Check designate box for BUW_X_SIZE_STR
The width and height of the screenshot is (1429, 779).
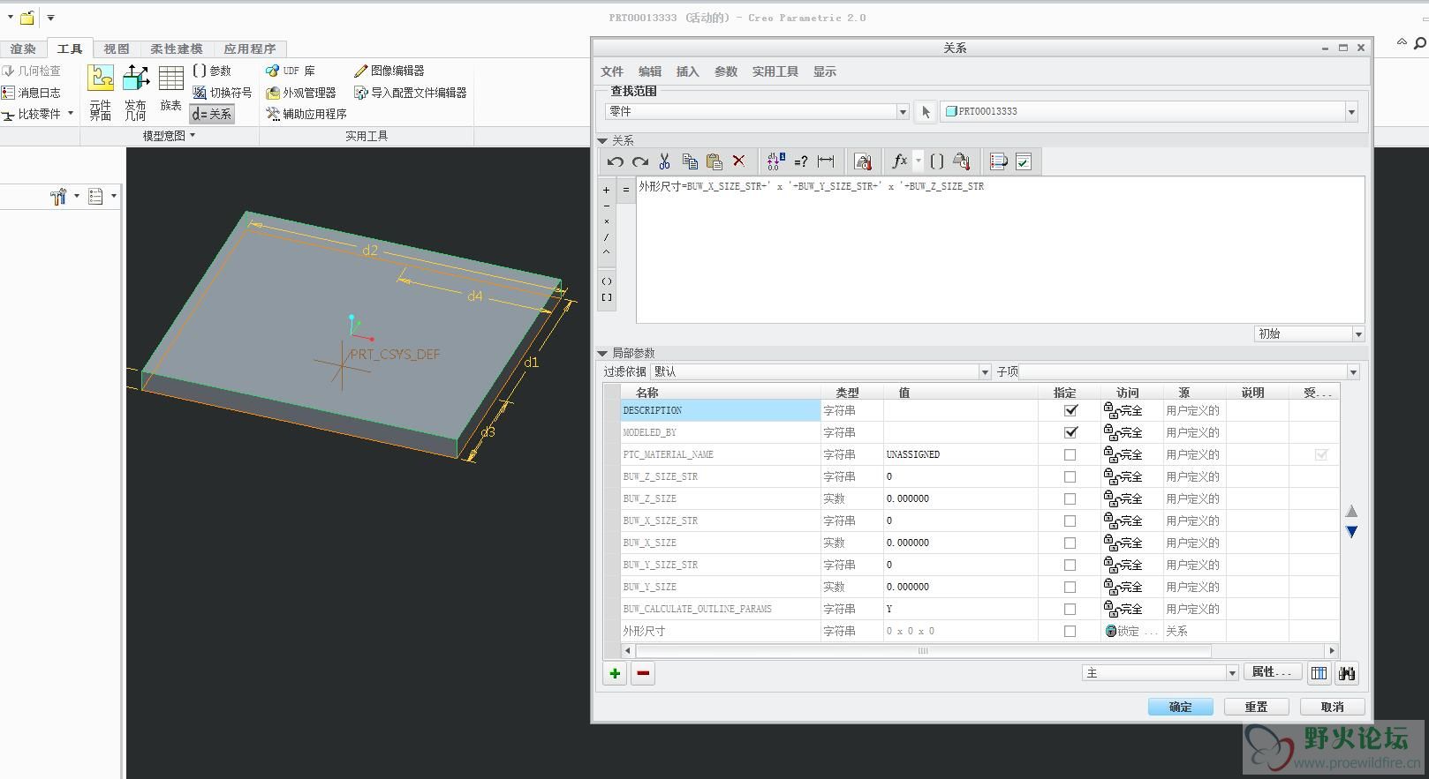(1070, 521)
